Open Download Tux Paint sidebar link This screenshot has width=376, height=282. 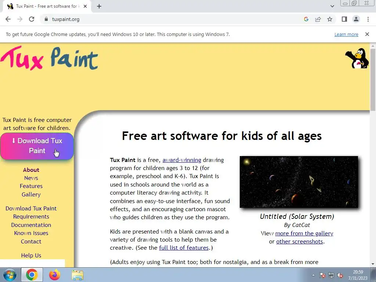(31, 209)
